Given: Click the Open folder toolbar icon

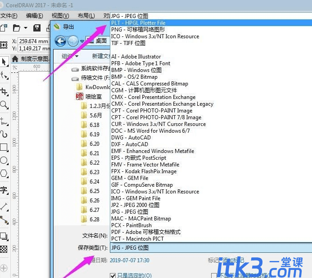Looking at the screenshot, I should [x=17, y=28].
